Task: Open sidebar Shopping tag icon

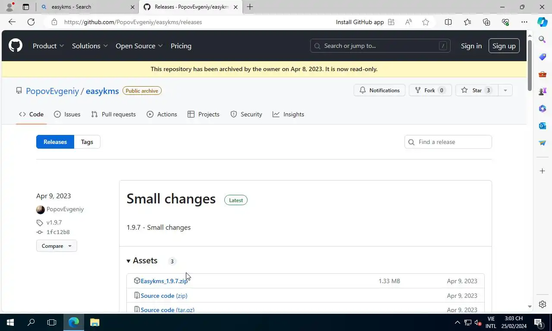Action: coord(543,57)
